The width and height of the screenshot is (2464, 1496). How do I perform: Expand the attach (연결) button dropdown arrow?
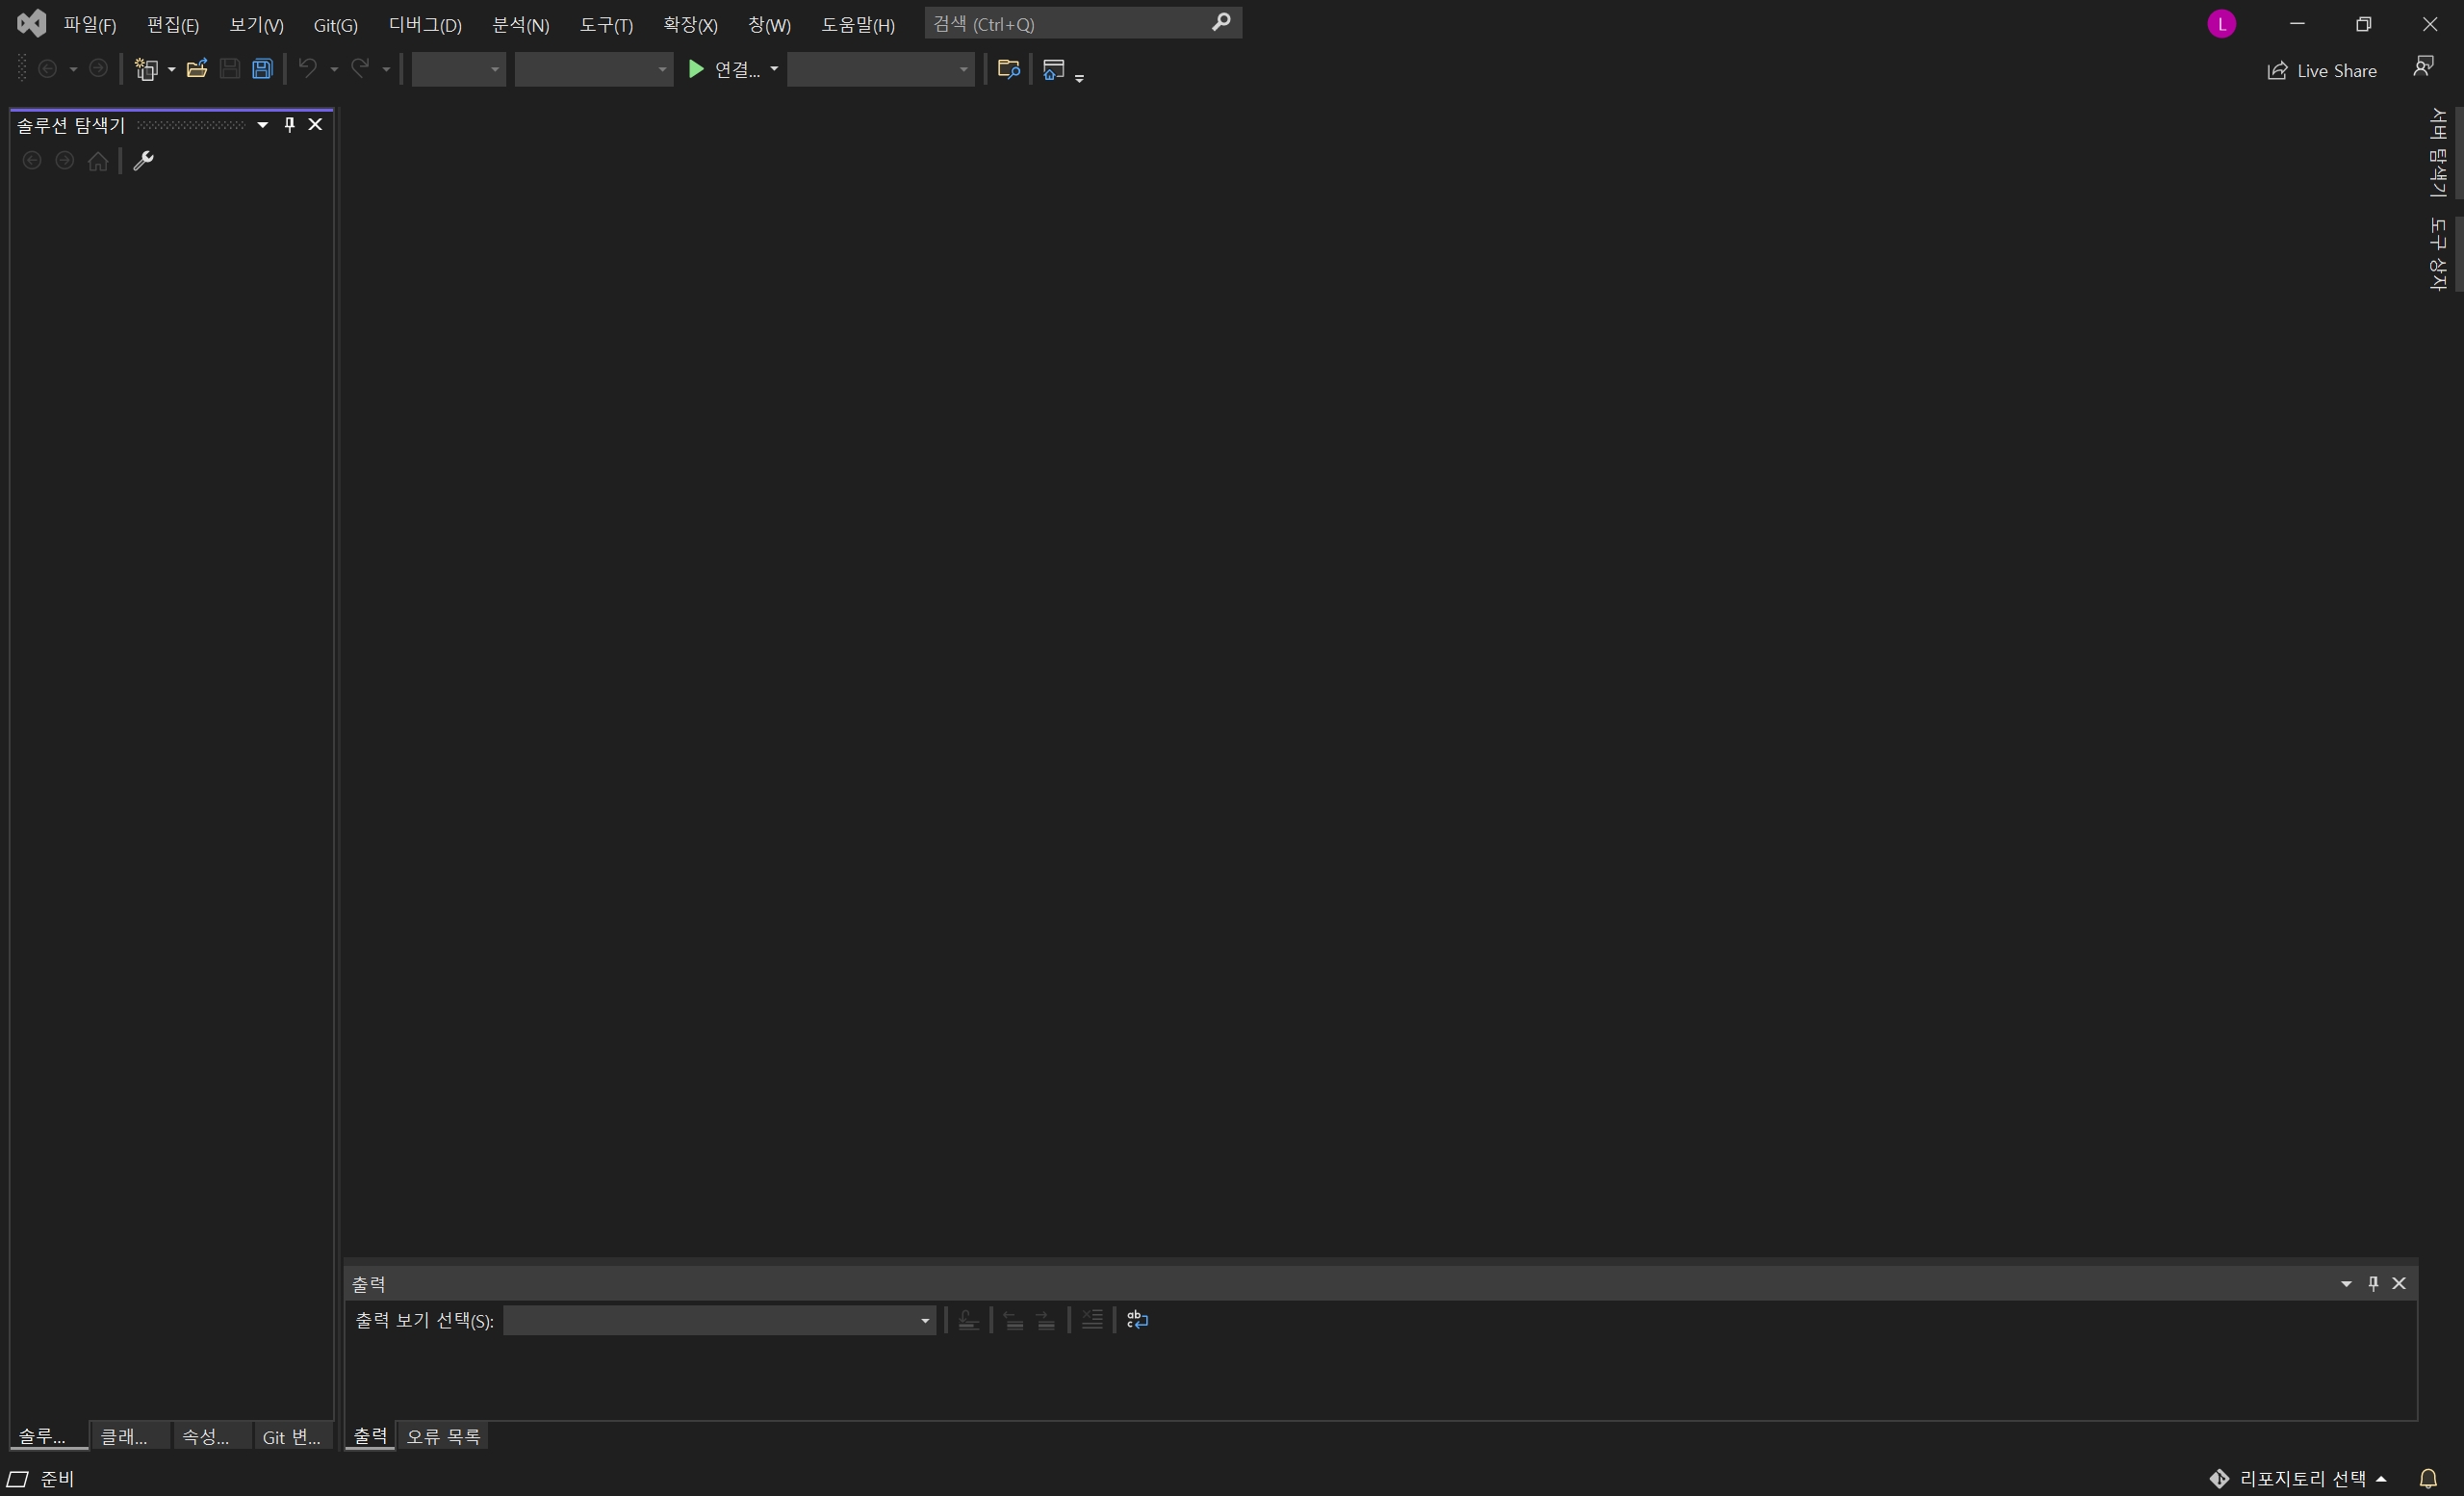[774, 69]
